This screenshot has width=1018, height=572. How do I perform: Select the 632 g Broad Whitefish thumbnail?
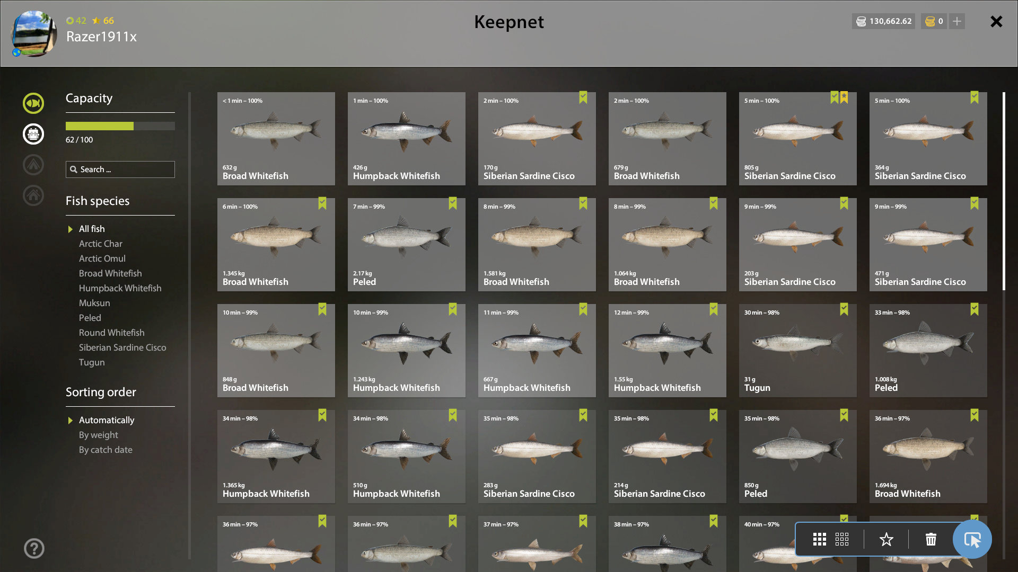point(276,139)
